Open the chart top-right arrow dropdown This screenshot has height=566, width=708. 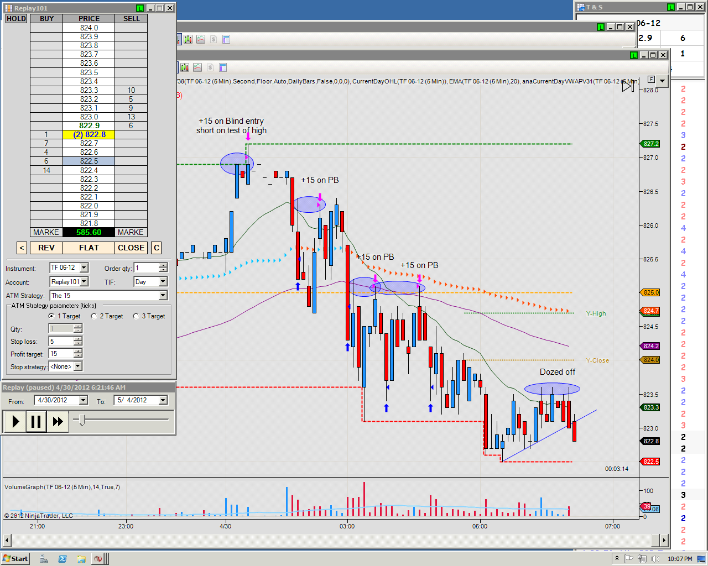[662, 81]
